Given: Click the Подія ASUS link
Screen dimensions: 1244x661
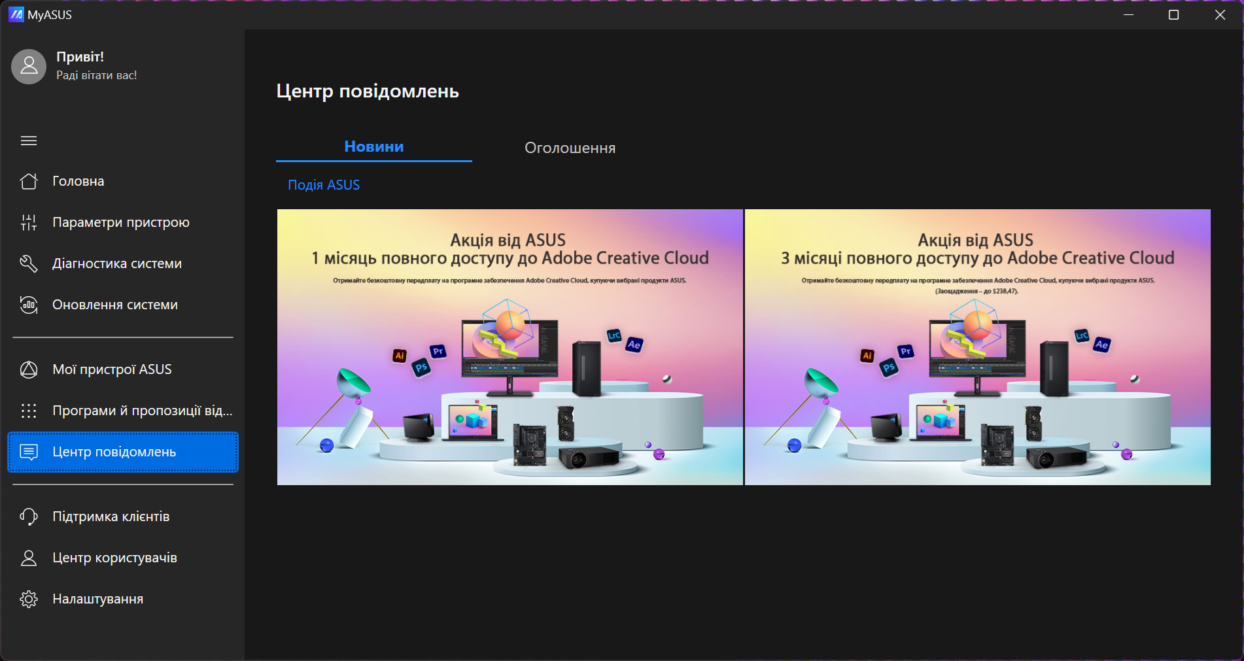Looking at the screenshot, I should [x=324, y=185].
